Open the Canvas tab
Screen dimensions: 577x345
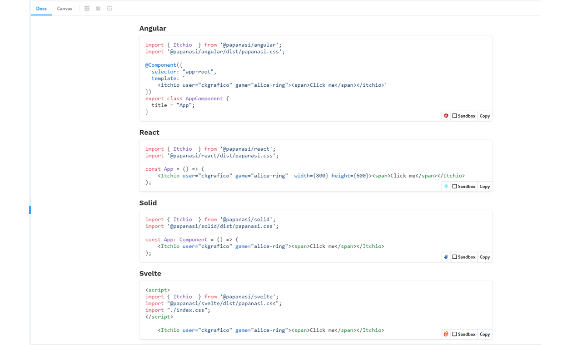tap(65, 9)
